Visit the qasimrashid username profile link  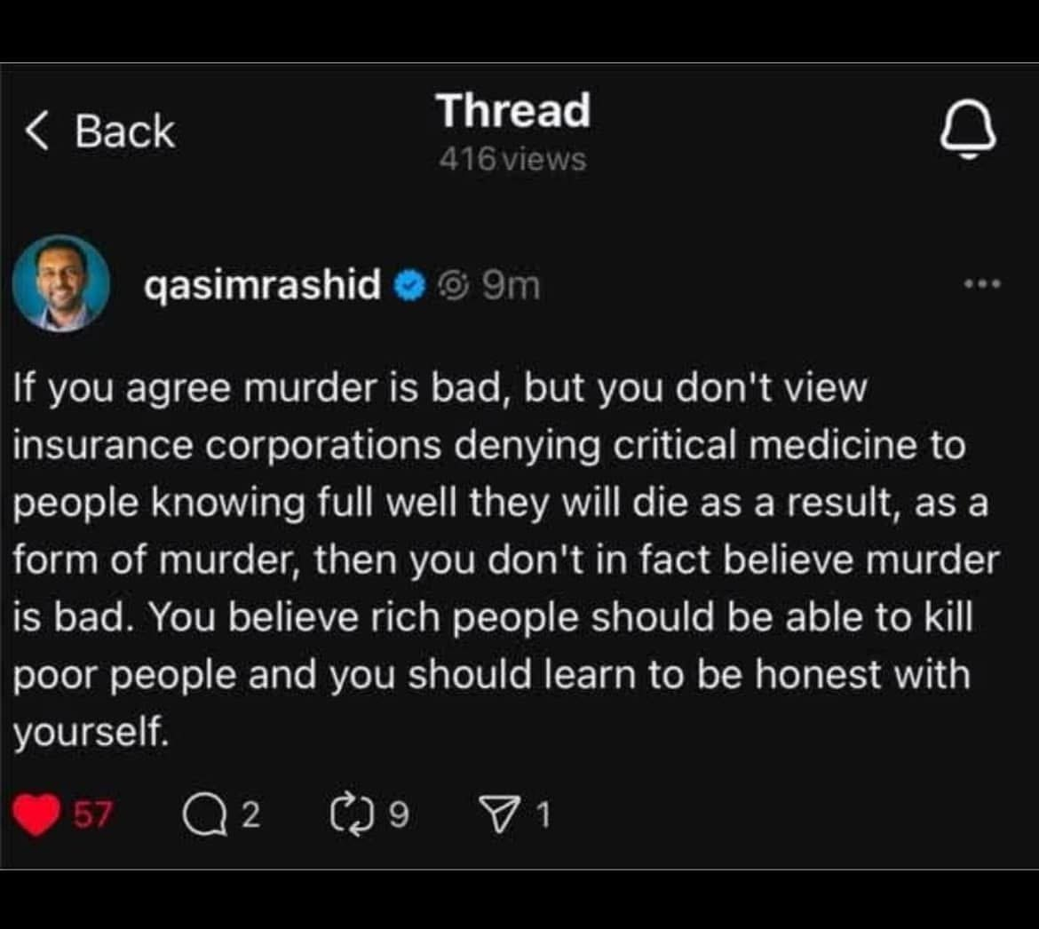[x=263, y=286]
